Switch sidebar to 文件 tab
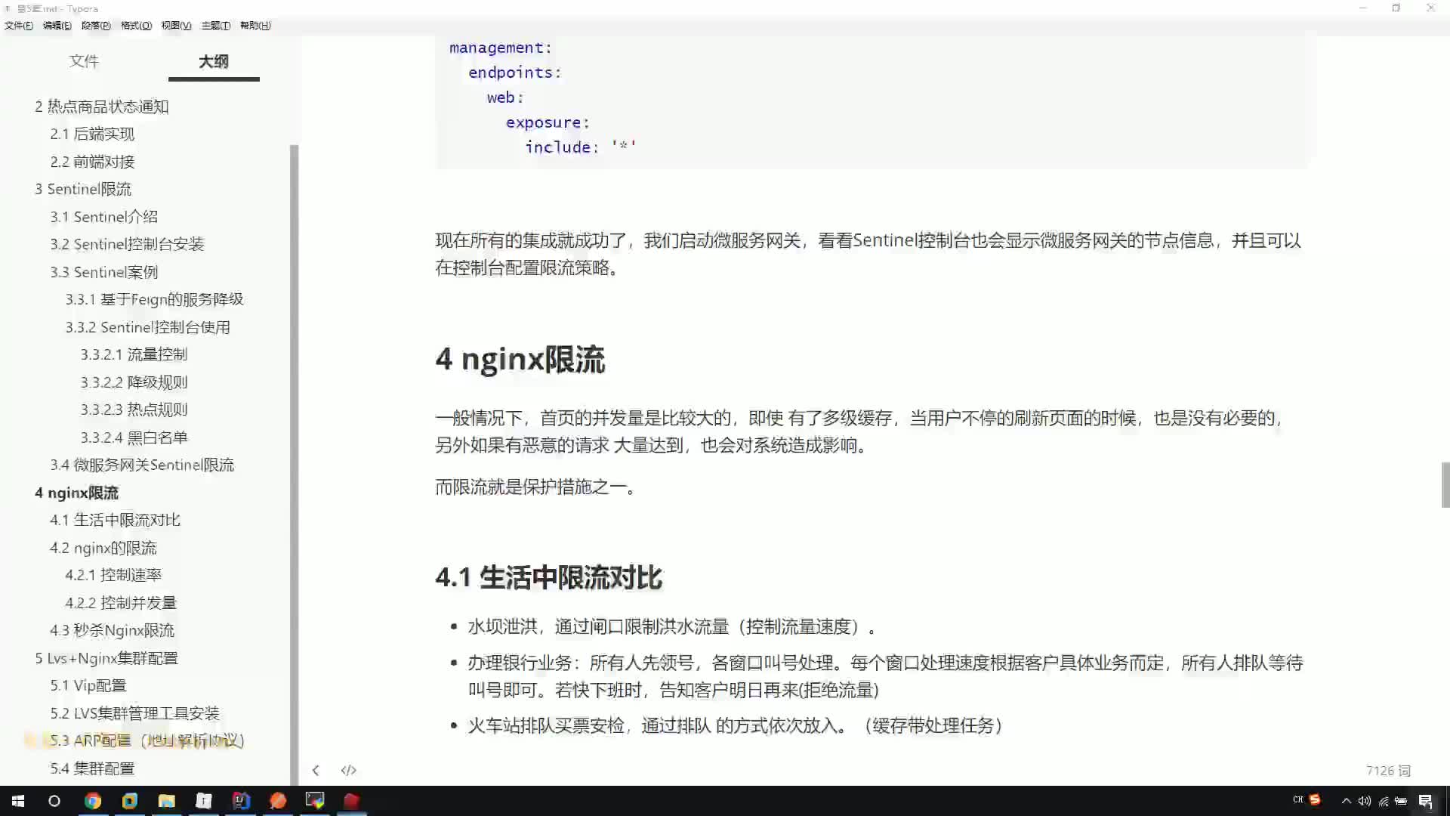 point(84,61)
